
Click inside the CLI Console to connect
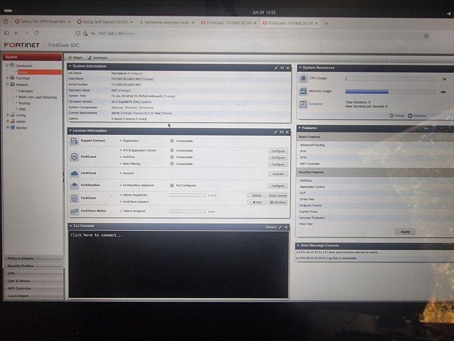point(178,263)
